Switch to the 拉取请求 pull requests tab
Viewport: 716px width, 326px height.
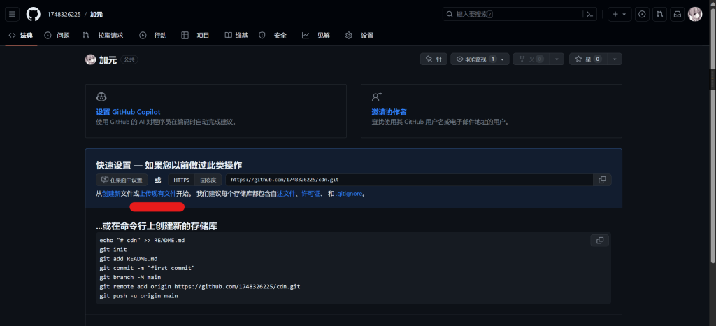point(103,36)
